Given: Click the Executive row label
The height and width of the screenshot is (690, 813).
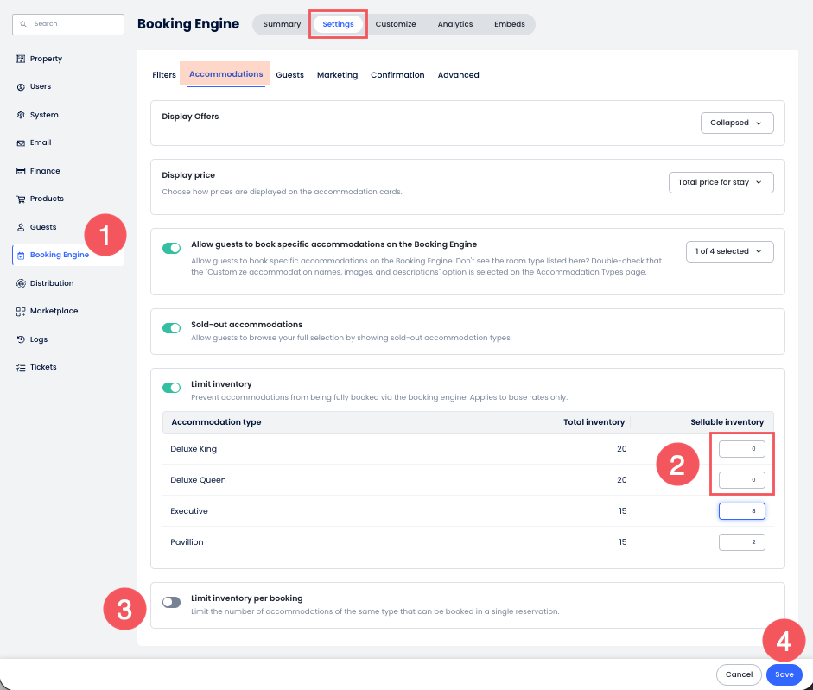Looking at the screenshot, I should pyautogui.click(x=188, y=511).
